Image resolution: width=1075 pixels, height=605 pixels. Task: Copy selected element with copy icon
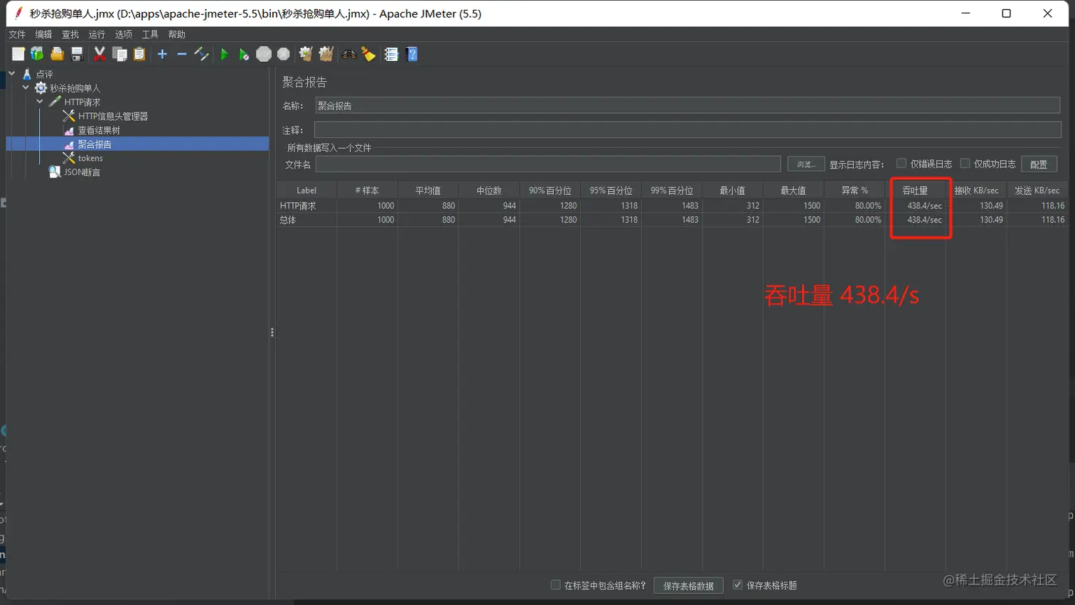point(119,54)
